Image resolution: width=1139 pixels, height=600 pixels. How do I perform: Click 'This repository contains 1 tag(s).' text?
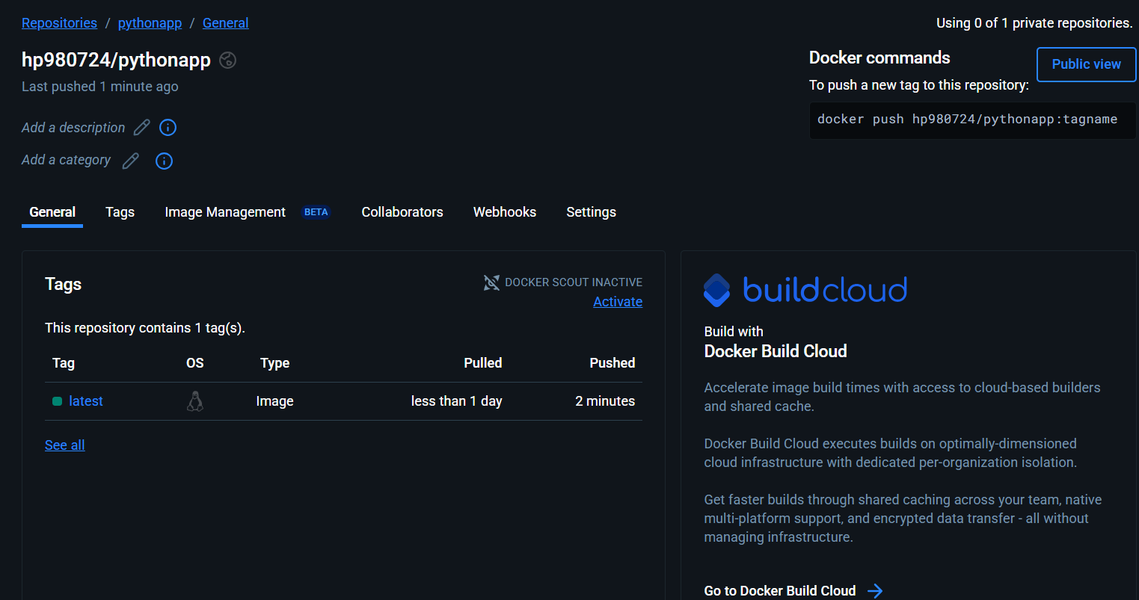[x=145, y=328]
